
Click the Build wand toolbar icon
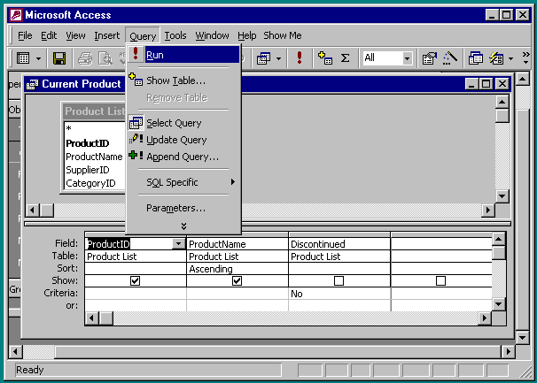pos(450,57)
